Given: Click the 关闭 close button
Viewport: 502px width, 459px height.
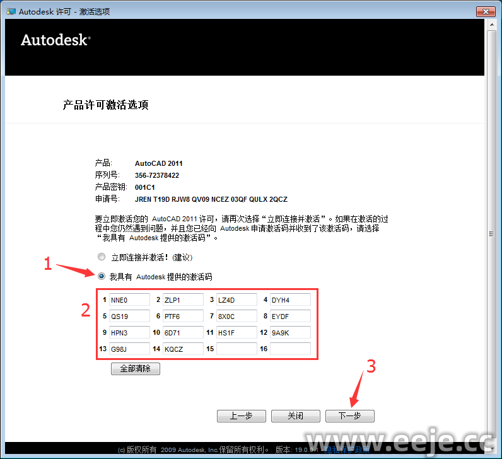Looking at the screenshot, I should (296, 415).
